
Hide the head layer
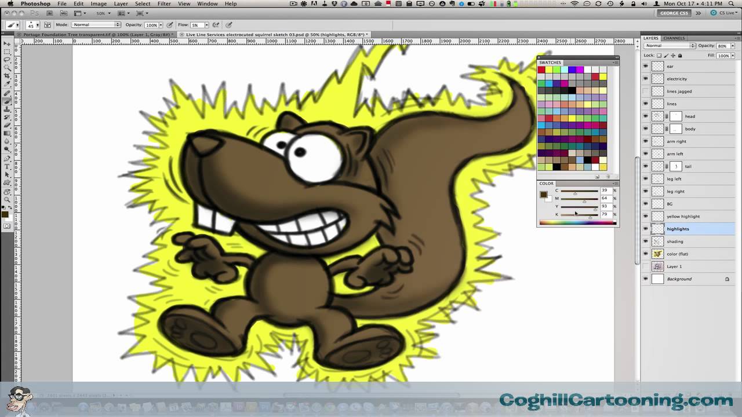tap(646, 116)
